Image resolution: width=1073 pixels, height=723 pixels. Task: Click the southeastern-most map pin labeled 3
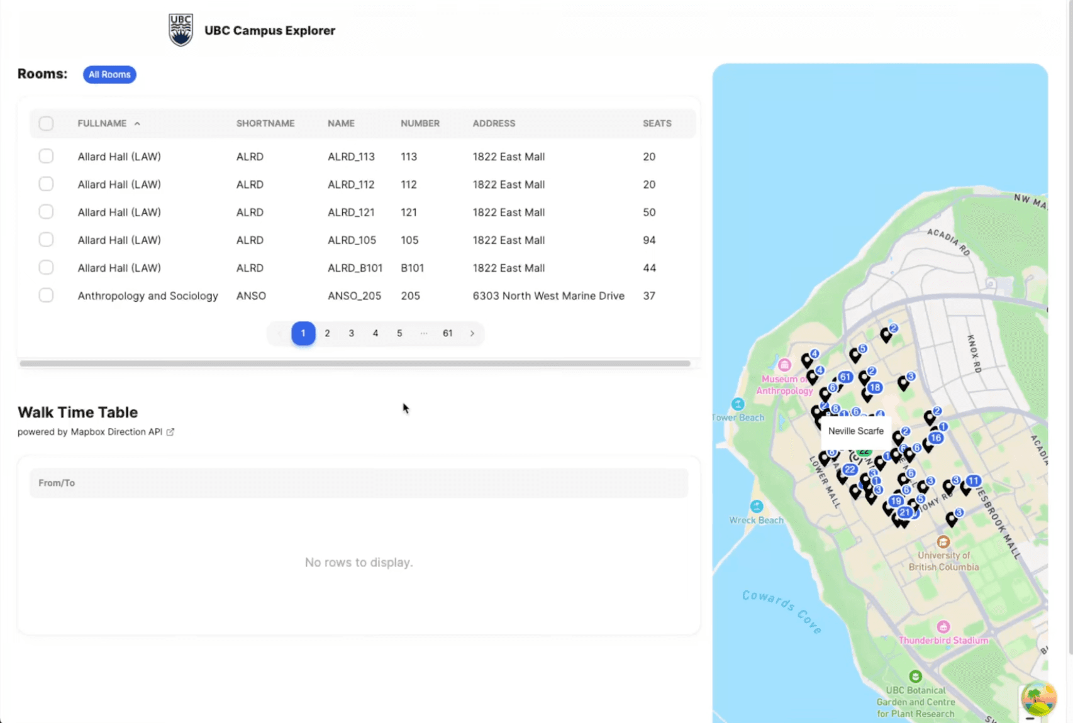pyautogui.click(x=952, y=519)
